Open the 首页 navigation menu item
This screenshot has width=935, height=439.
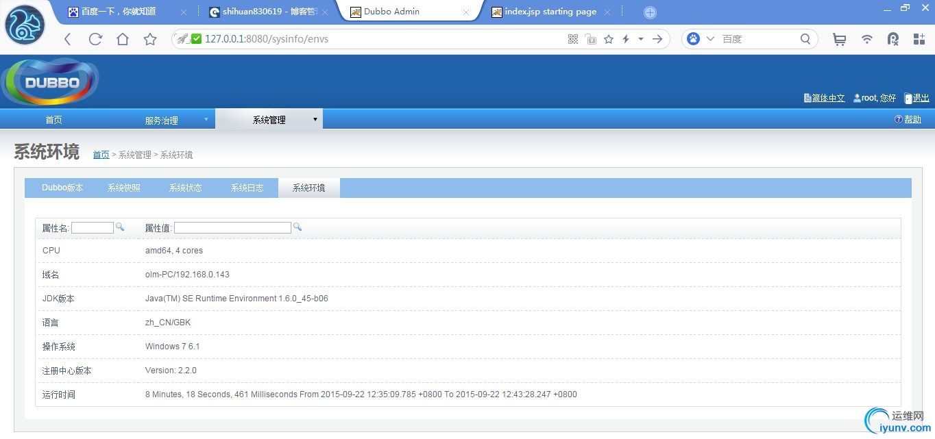pyautogui.click(x=53, y=120)
